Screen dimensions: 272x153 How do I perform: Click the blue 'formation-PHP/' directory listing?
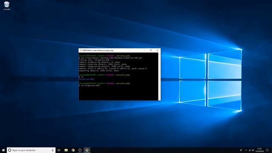(x=87, y=79)
